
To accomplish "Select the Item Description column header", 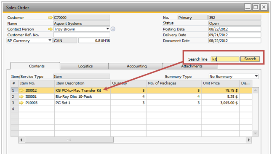I will point(83,83).
